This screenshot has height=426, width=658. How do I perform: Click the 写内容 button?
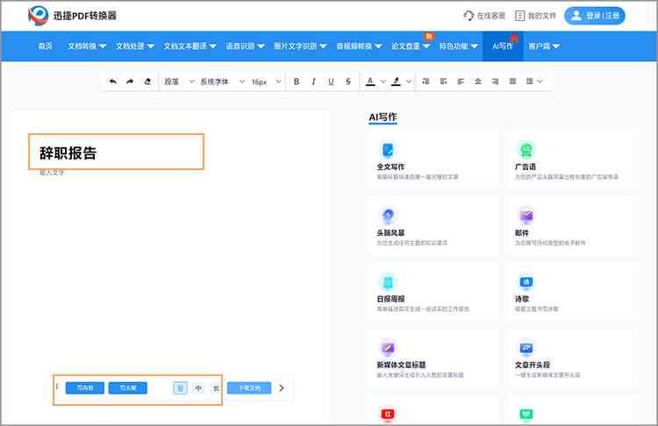(85, 388)
